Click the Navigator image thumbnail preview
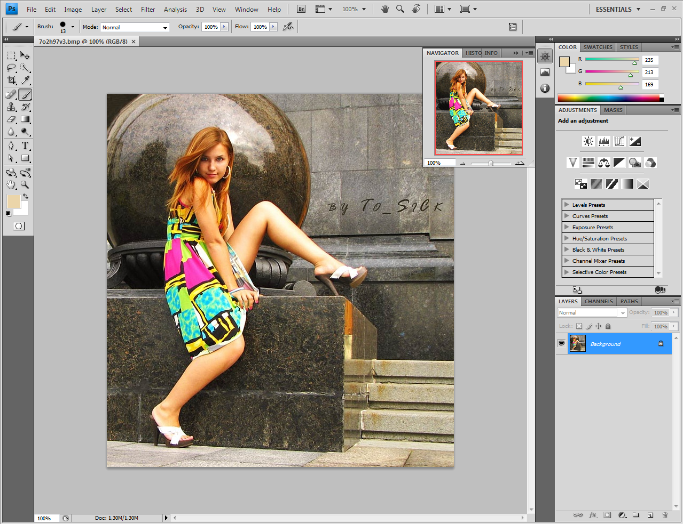This screenshot has width=683, height=524. [x=478, y=108]
